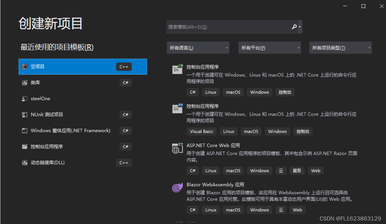Click the NUnit 测试项目 icon

pos(25,114)
